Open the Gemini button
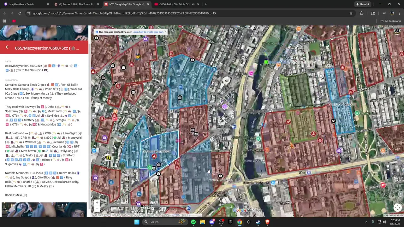Screen dimensions: 404x227 click(x=362, y=4)
